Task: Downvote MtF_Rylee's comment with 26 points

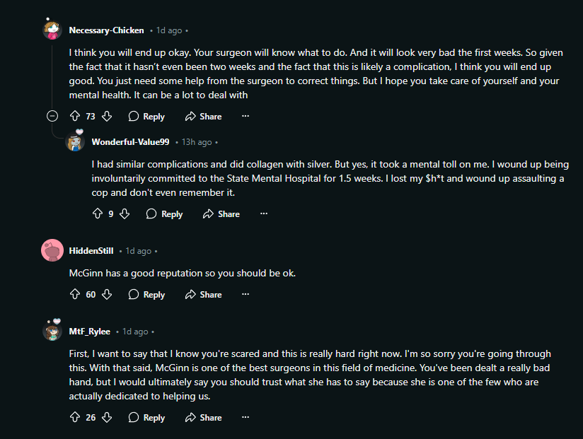Action: [x=107, y=418]
